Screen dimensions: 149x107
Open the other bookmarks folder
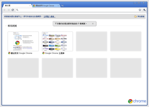coord(139,16)
